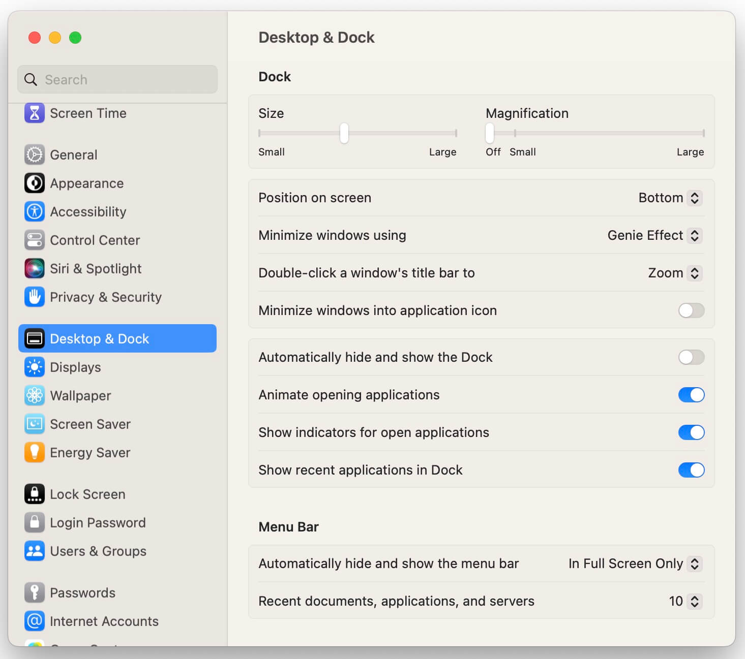Screen dimensions: 745x659
Task: Open Privacy & Security settings
Action: (34, 297)
